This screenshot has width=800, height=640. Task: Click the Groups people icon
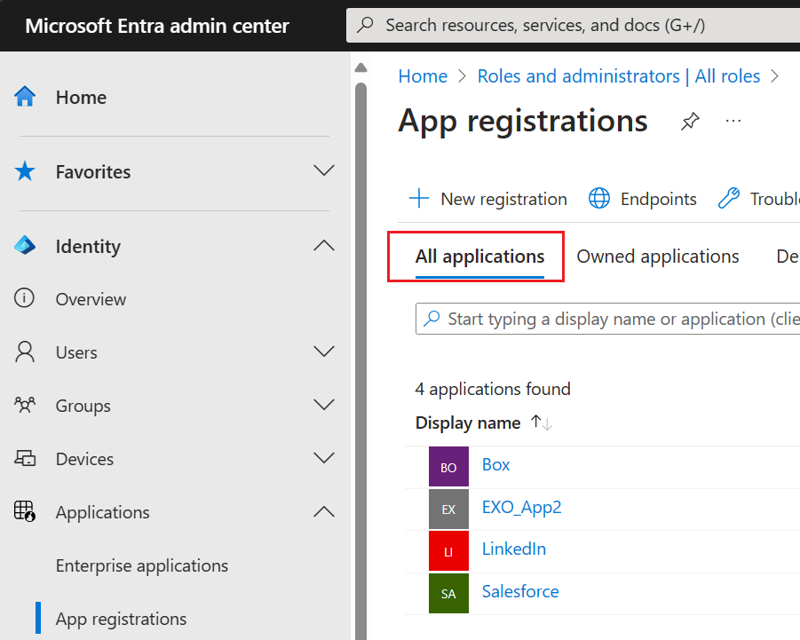point(25,406)
